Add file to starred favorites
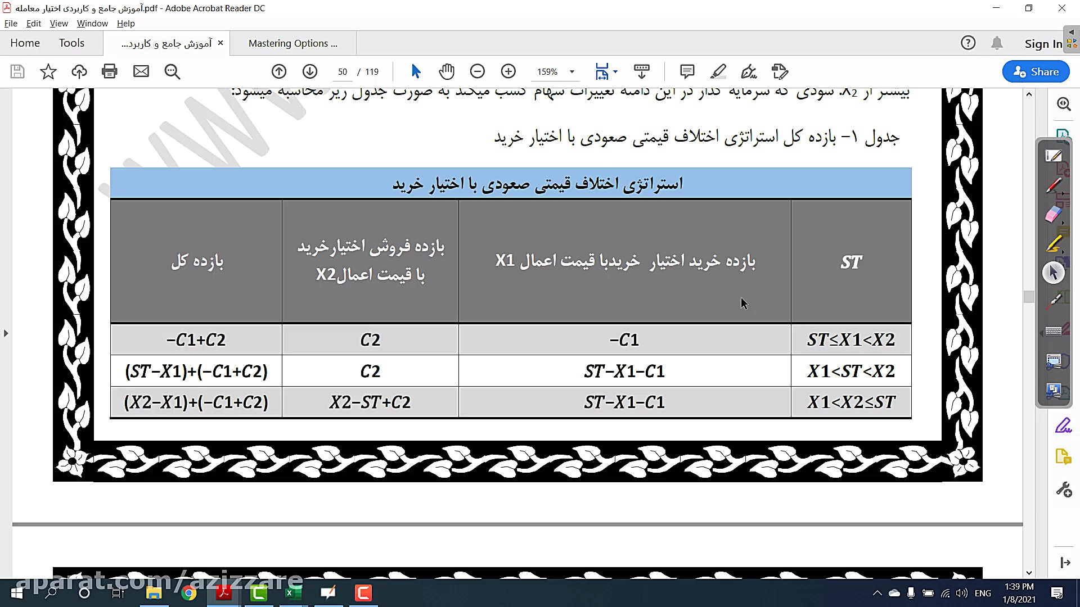 point(48,71)
